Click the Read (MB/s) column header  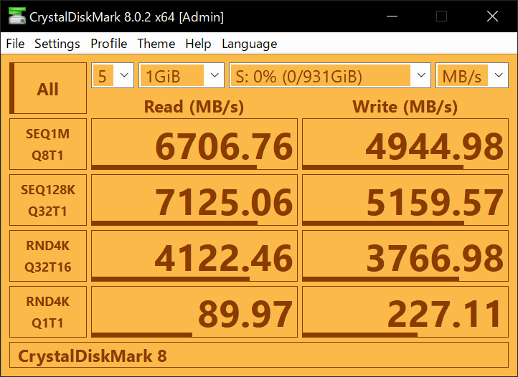pyautogui.click(x=194, y=107)
